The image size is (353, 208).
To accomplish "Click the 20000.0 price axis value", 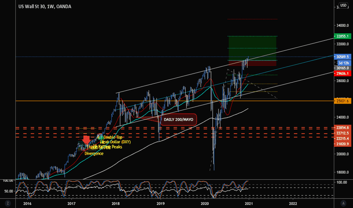I will 342,154.
